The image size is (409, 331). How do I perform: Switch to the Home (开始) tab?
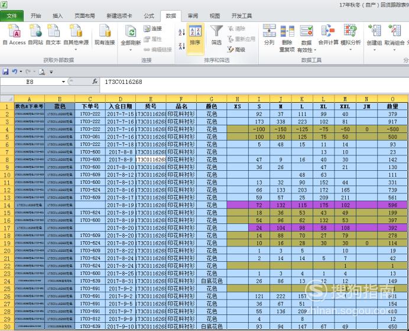click(35, 16)
